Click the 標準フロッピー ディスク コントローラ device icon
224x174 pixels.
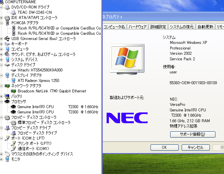13,123
